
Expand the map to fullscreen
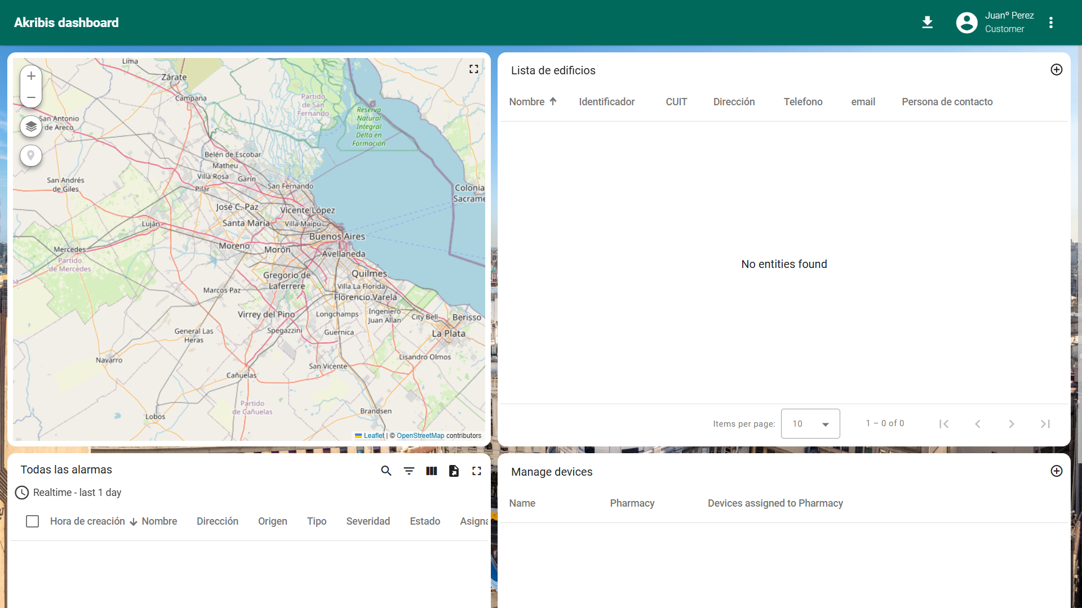click(473, 69)
